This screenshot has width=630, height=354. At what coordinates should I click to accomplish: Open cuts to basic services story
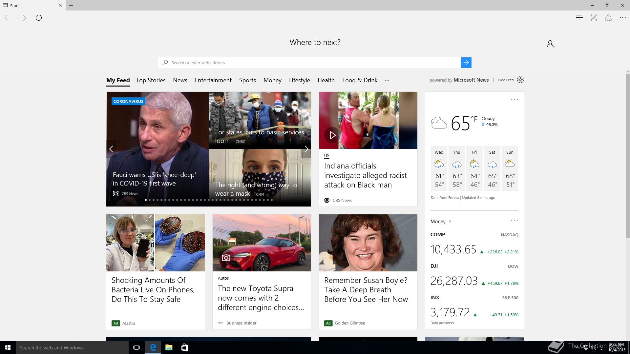260,136
